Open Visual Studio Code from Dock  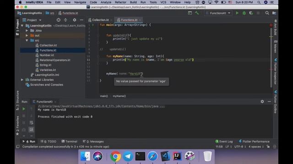(x=165, y=156)
